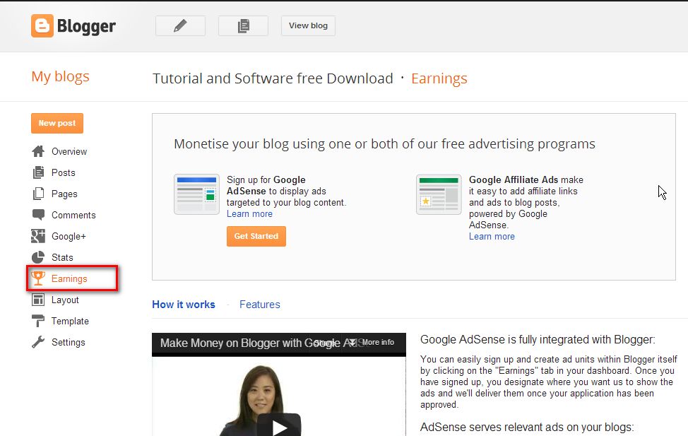This screenshot has height=436, width=688.
Task: Click the Settings wrench icon
Action: click(38, 342)
